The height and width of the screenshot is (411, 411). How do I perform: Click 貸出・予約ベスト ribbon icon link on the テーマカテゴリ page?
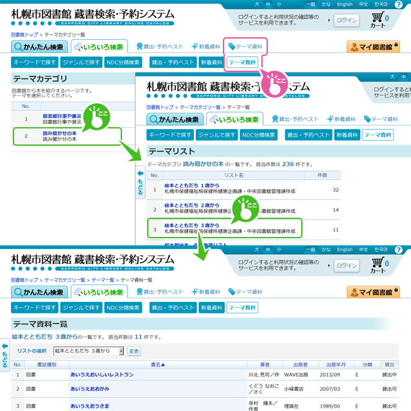pyautogui.click(x=160, y=47)
